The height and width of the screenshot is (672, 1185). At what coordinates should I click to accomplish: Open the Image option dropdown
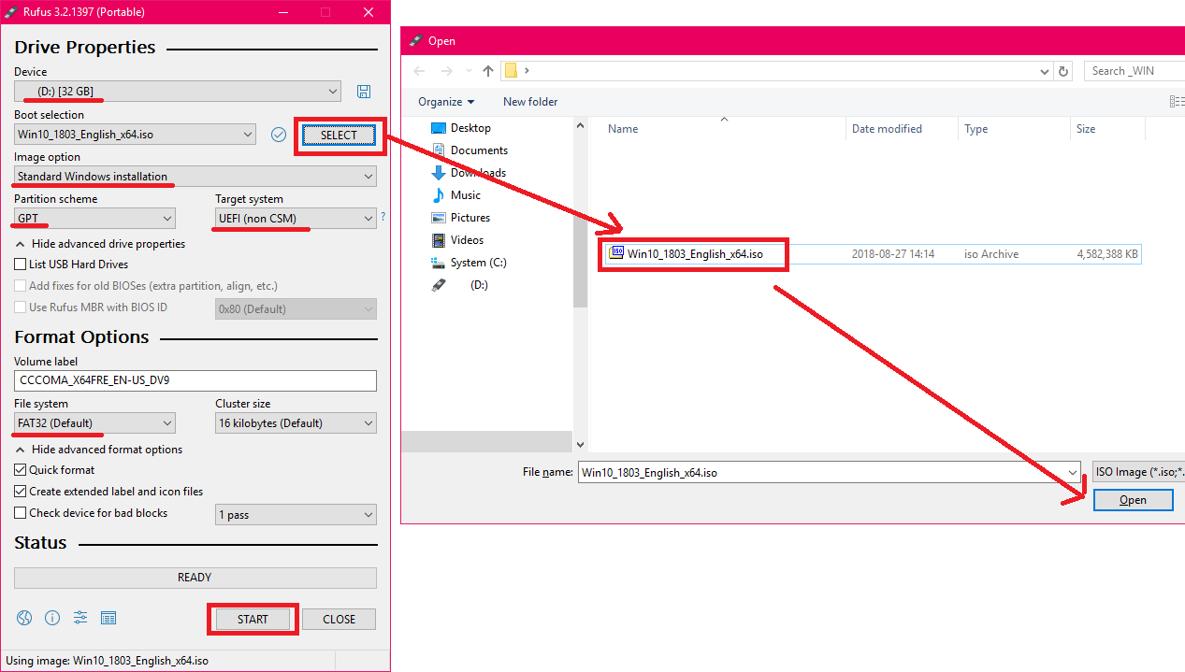pyautogui.click(x=195, y=177)
